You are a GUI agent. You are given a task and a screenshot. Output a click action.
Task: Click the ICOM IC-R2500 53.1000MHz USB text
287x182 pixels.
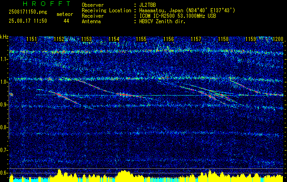[177, 16]
